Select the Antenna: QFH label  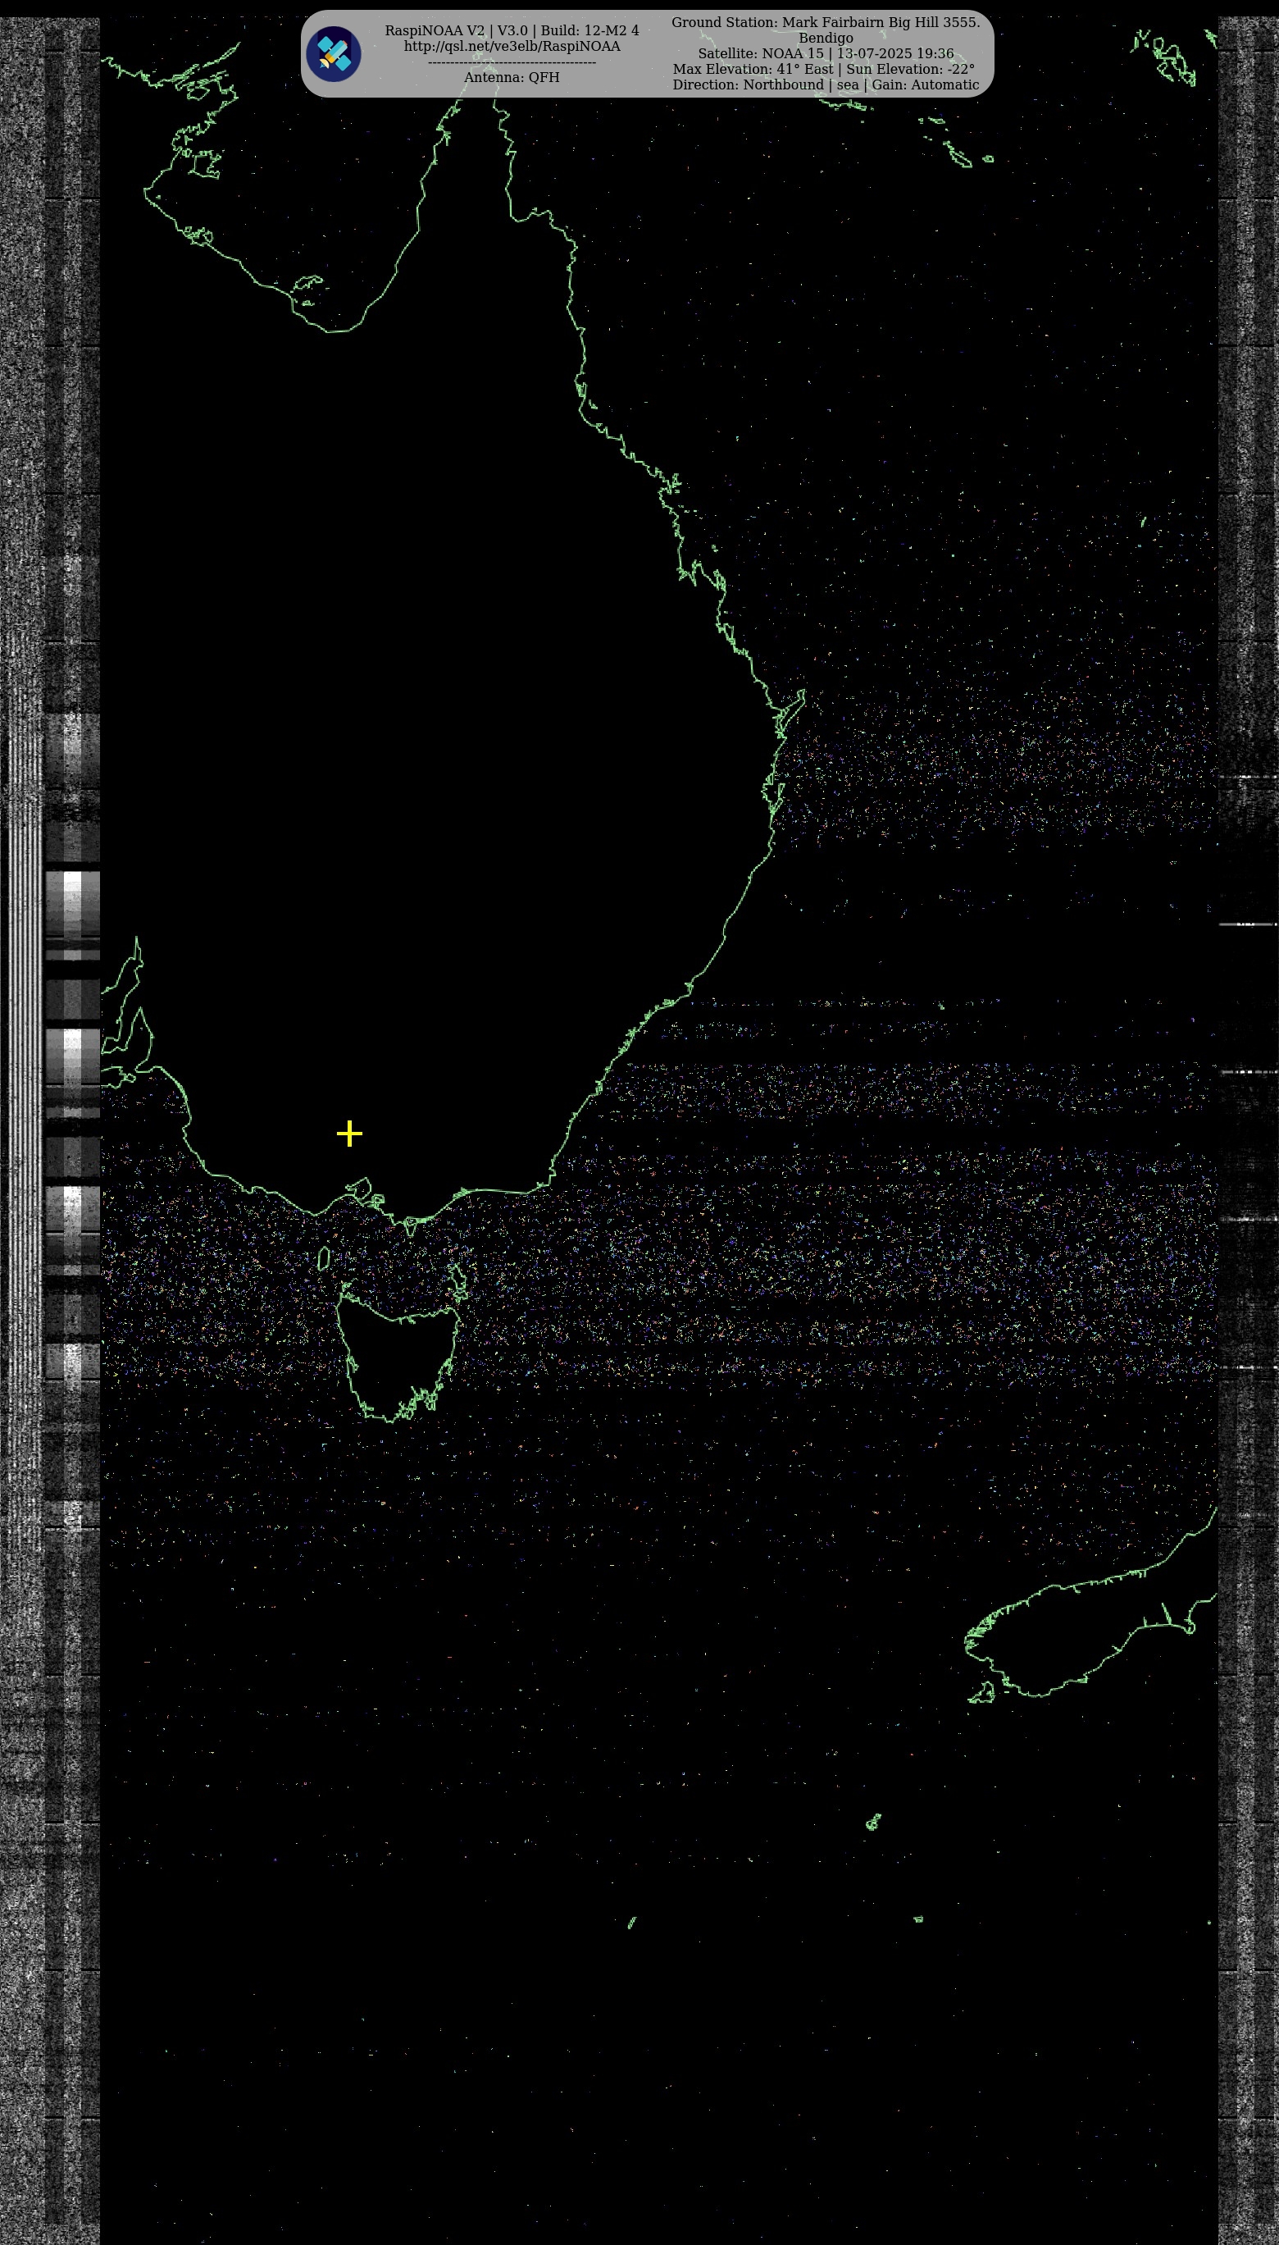(512, 76)
